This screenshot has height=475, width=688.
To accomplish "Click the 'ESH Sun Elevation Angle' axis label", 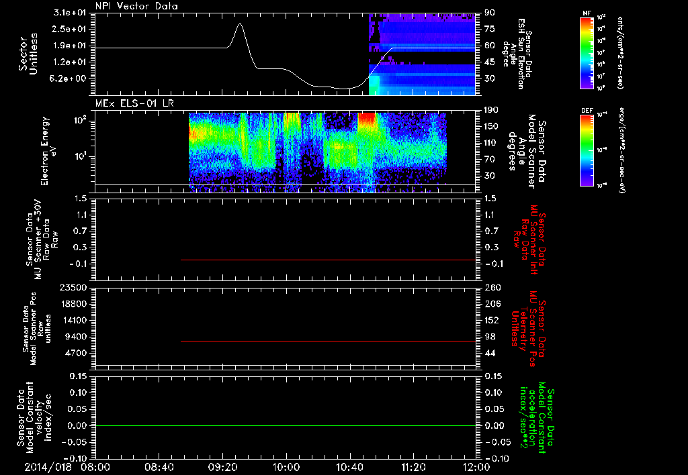I will point(518,54).
